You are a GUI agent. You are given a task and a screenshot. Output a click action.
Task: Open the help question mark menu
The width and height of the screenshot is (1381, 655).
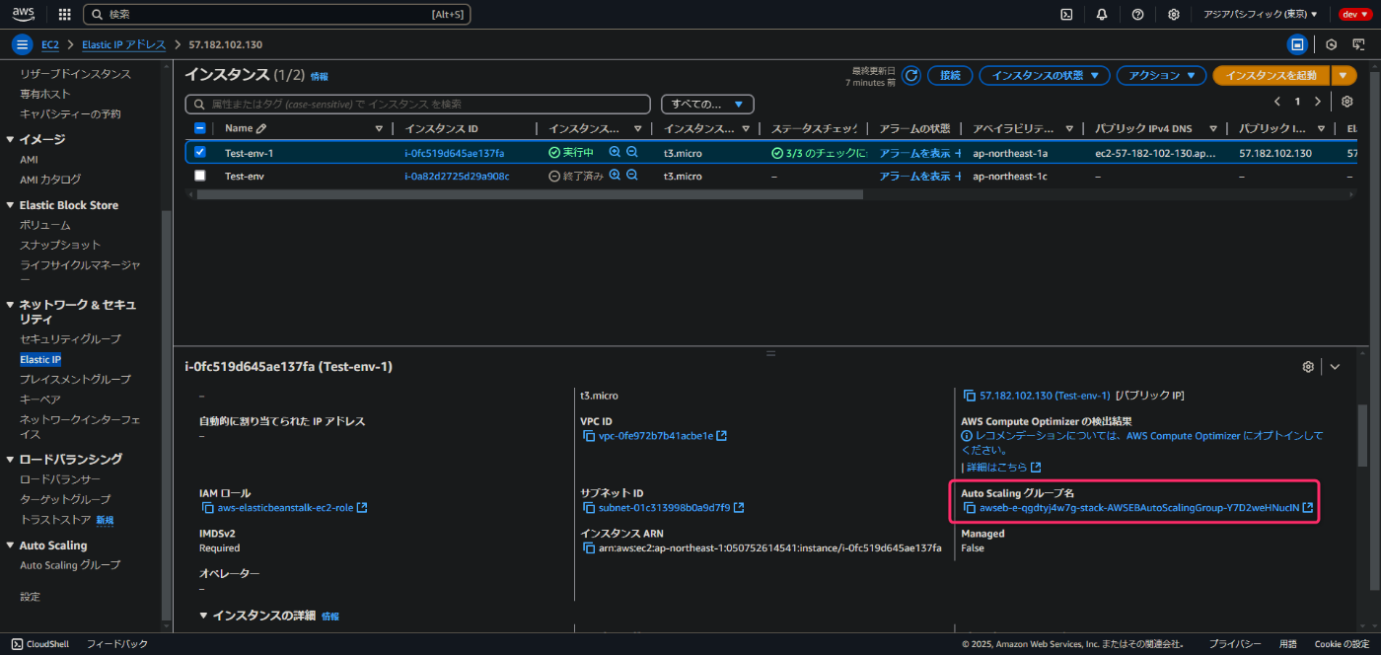pyautogui.click(x=1137, y=15)
